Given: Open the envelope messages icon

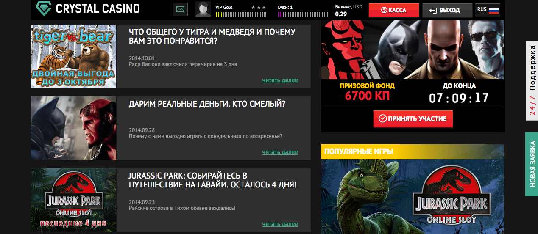Looking at the screenshot, I should click(180, 9).
